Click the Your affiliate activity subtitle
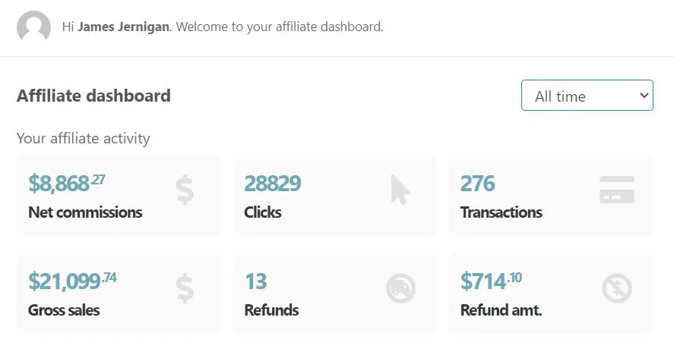674x349 pixels. point(84,138)
